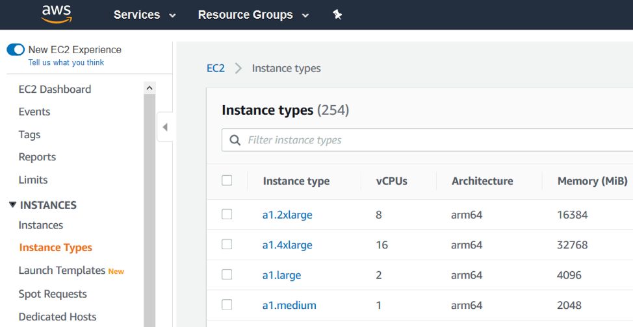
Task: Sort by the vCPUs column header
Action: [x=391, y=181]
